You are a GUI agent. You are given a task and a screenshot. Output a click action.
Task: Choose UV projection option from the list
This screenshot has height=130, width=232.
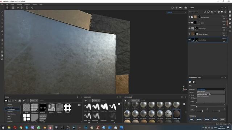click(201, 91)
